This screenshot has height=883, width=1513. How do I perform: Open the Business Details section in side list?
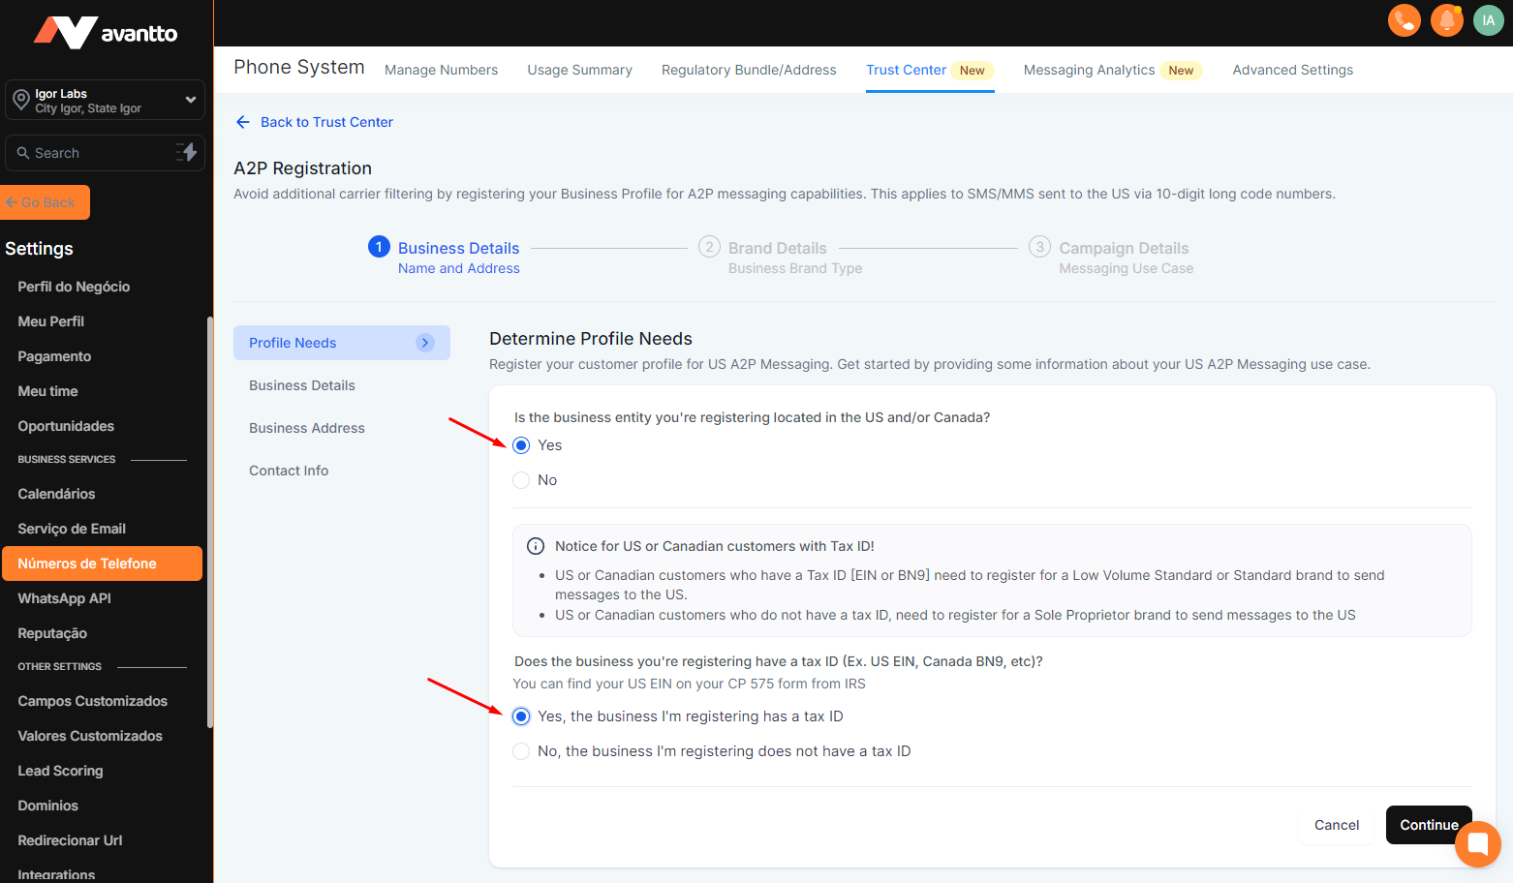(x=302, y=385)
